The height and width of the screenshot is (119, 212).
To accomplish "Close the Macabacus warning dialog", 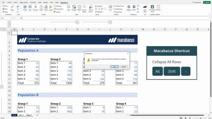I will (128, 54).
